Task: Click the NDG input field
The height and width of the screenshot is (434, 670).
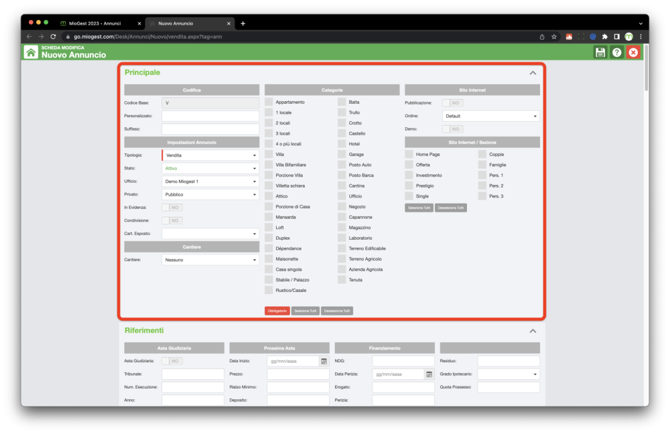Action: [403, 361]
